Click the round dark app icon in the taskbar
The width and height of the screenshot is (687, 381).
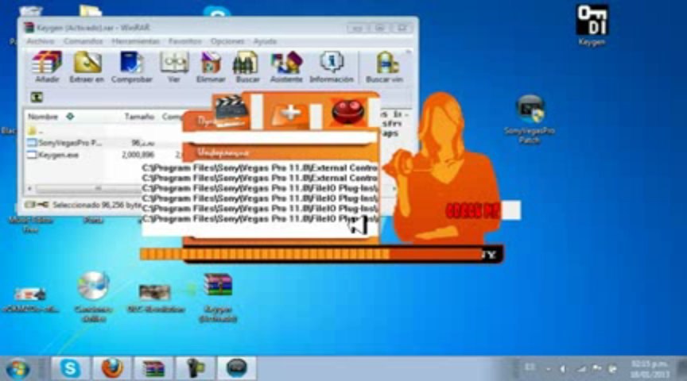click(237, 368)
